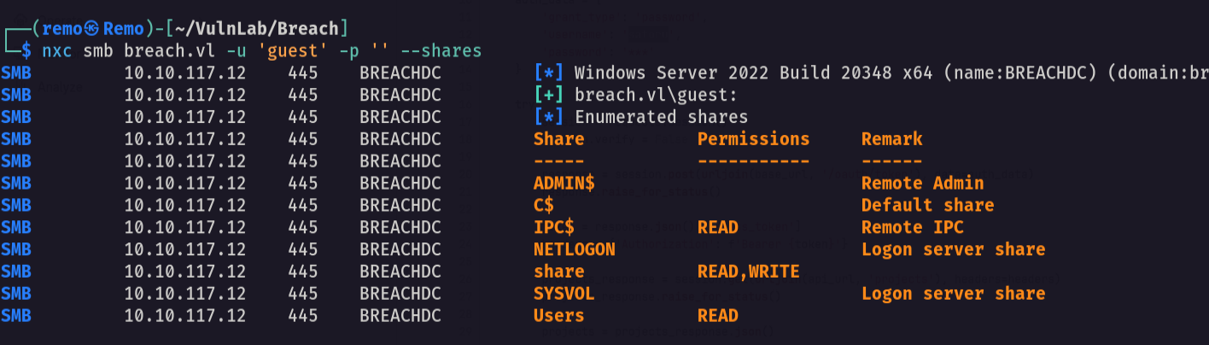Click the 'guest' username argument
1209x345 pixels.
point(288,51)
